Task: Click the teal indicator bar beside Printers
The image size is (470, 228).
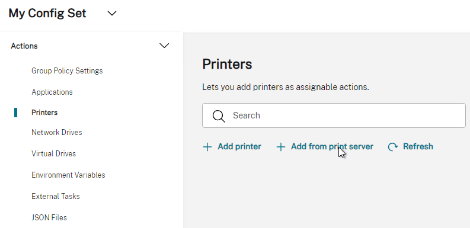Action: click(15, 113)
